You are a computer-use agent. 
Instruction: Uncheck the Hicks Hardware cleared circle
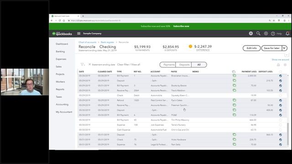coord(281,140)
